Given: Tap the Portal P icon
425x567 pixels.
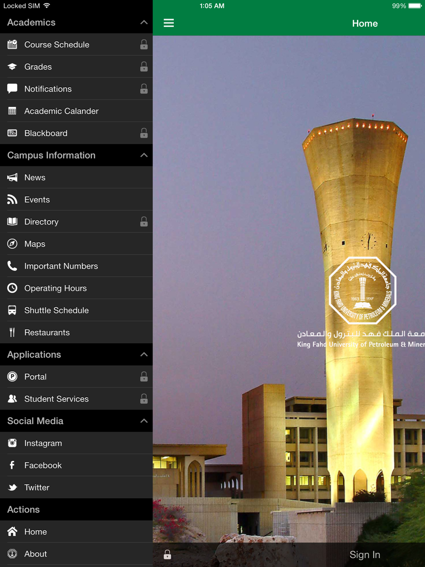Looking at the screenshot, I should [12, 376].
